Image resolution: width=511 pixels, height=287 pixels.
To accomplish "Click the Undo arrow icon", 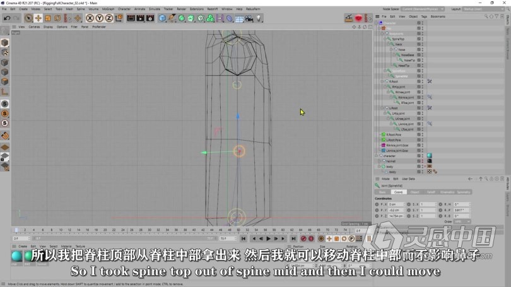I will (7, 18).
